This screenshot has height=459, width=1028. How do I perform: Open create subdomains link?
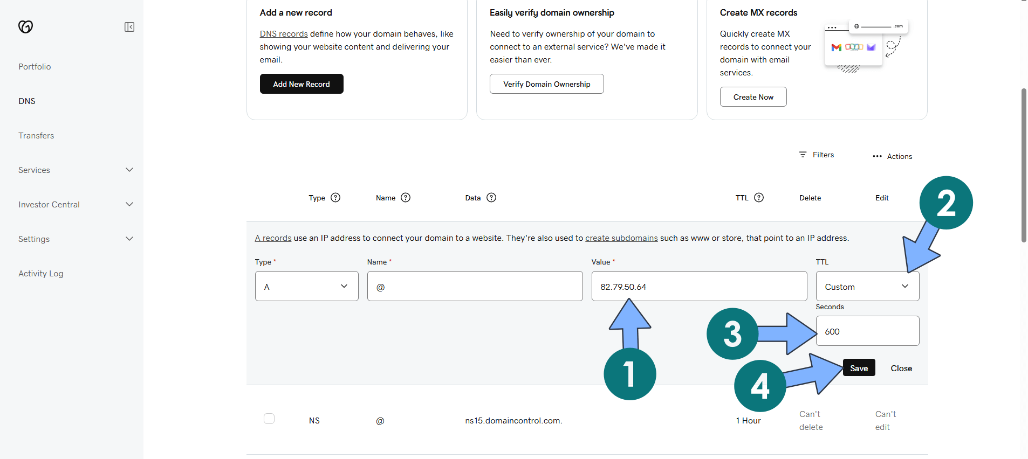tap(621, 238)
